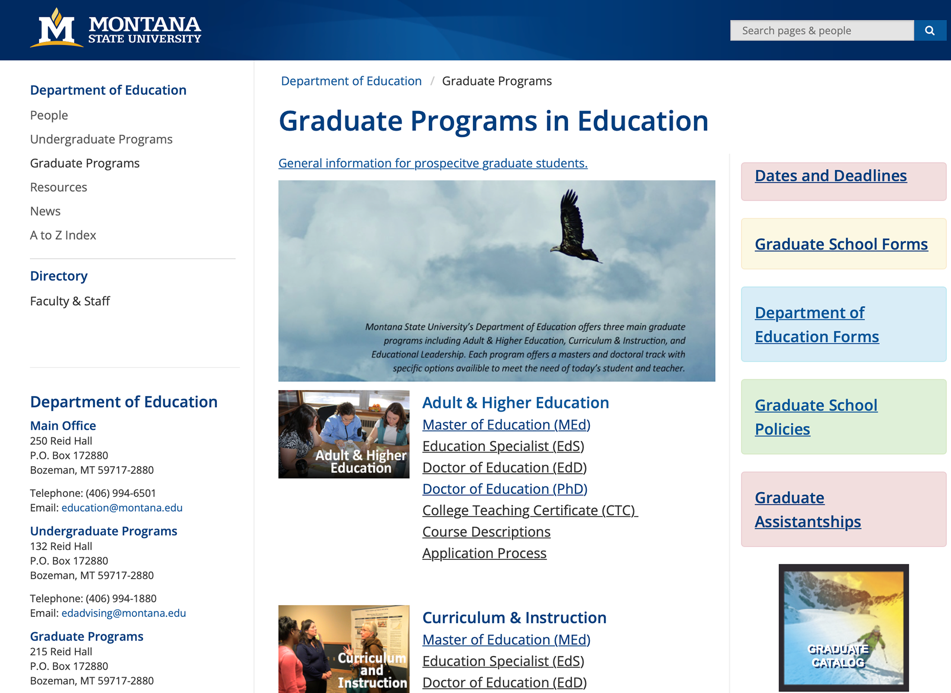Viewport: 951px width, 693px height.
Task: Open Department of Education Forms card link
Action: 817,325
